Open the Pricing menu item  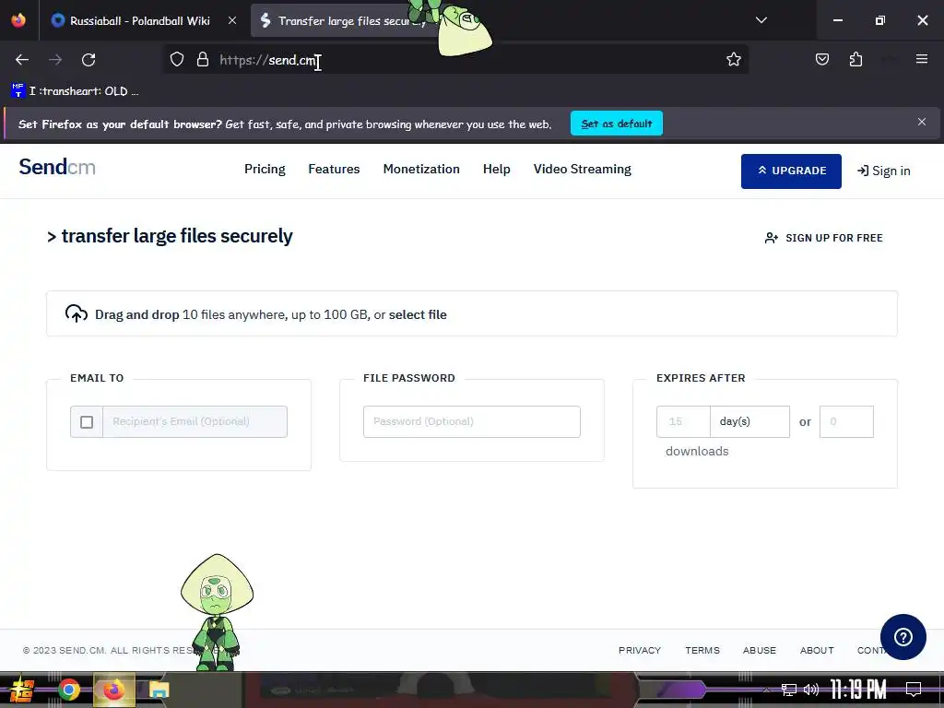pos(265,170)
